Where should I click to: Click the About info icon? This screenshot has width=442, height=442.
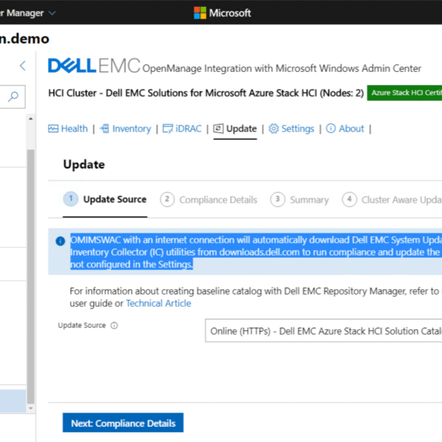pos(331,128)
